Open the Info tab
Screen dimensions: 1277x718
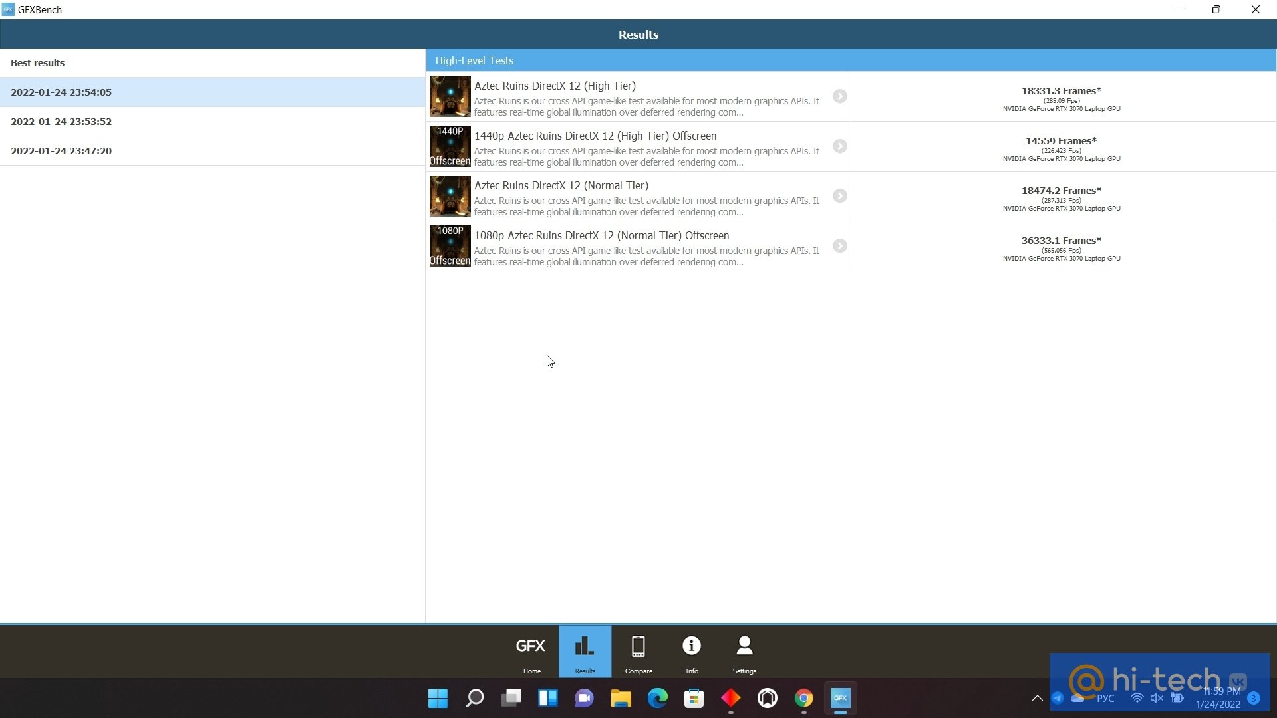(x=692, y=652)
